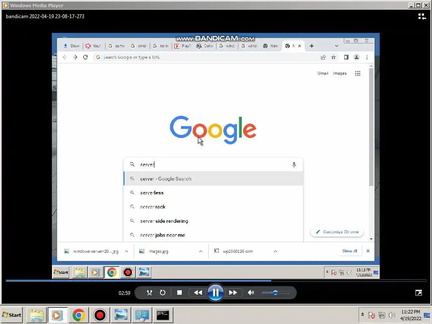
Task: Pause the video playback
Action: (215, 293)
